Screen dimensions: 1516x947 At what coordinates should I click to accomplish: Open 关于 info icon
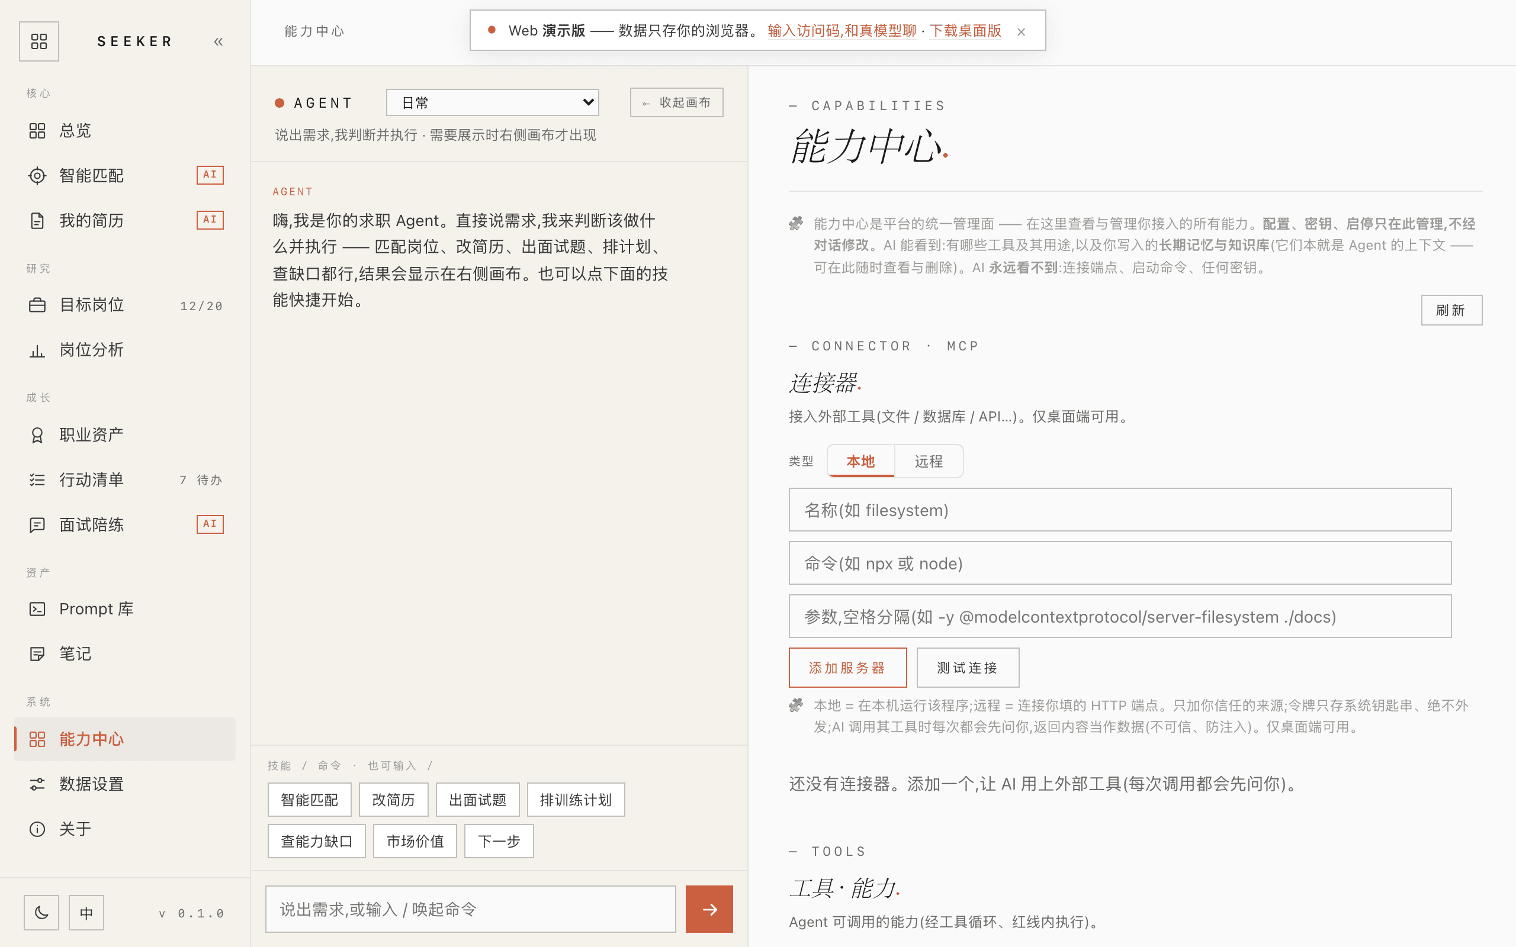pos(37,829)
